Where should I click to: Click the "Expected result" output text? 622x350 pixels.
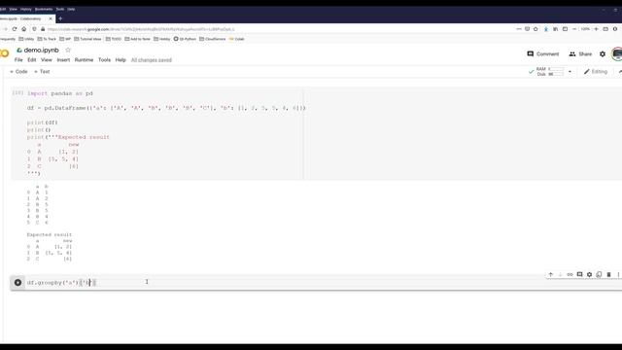click(x=50, y=234)
